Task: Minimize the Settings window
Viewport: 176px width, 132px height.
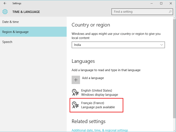Action: tap(152, 3)
